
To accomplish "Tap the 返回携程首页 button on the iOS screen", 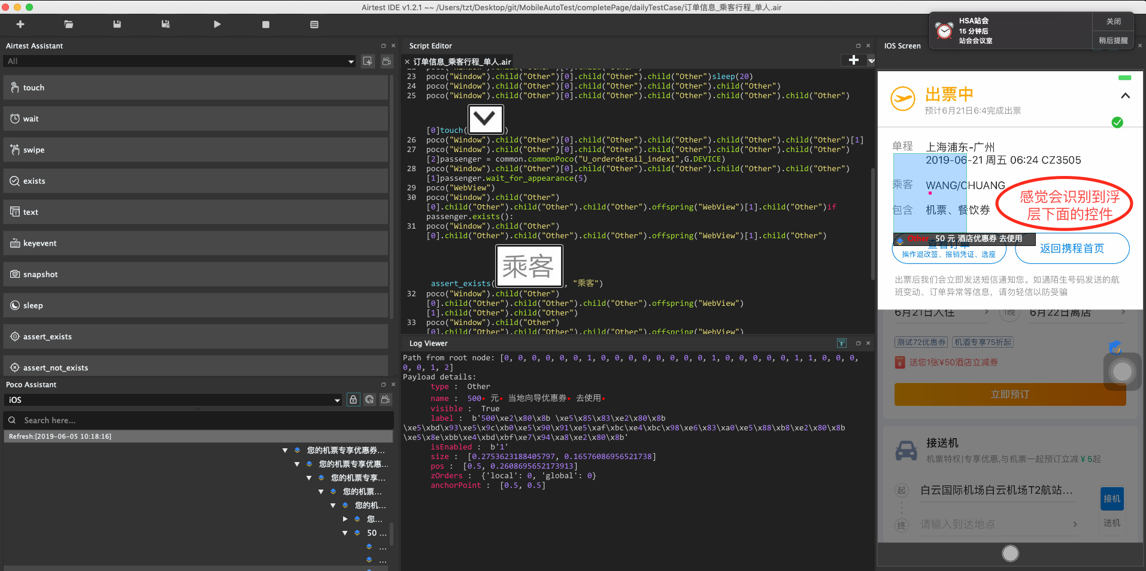I will 1072,248.
